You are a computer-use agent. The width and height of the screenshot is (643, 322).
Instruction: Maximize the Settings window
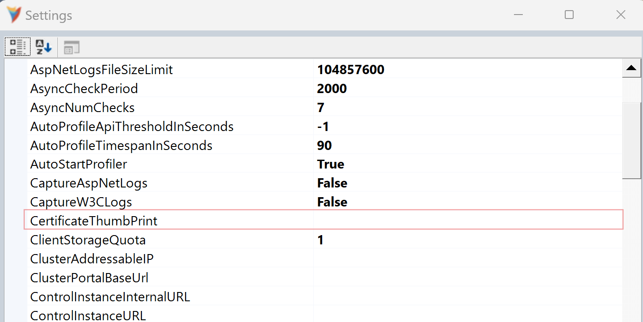click(569, 15)
